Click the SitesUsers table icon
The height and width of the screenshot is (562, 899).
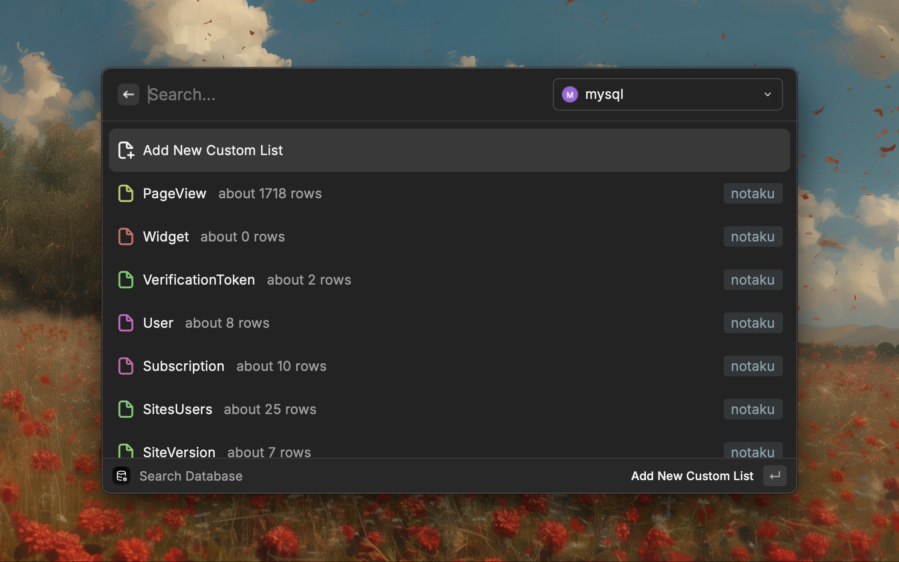(x=125, y=409)
